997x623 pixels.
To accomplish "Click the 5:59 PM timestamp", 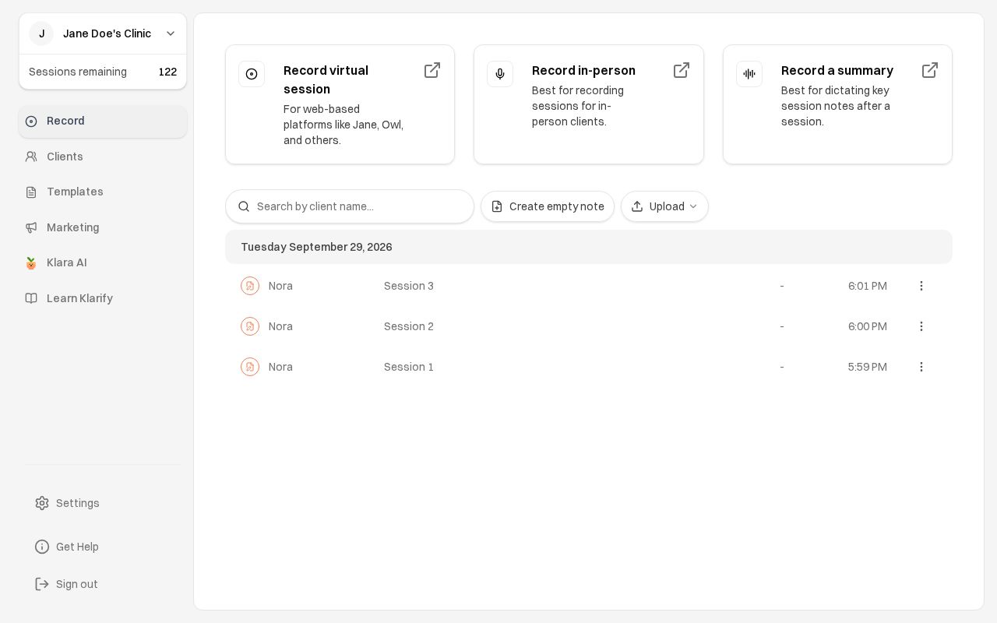I will point(868,367).
